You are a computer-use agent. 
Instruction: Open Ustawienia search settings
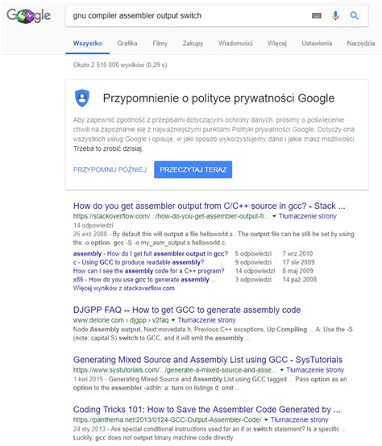click(317, 44)
